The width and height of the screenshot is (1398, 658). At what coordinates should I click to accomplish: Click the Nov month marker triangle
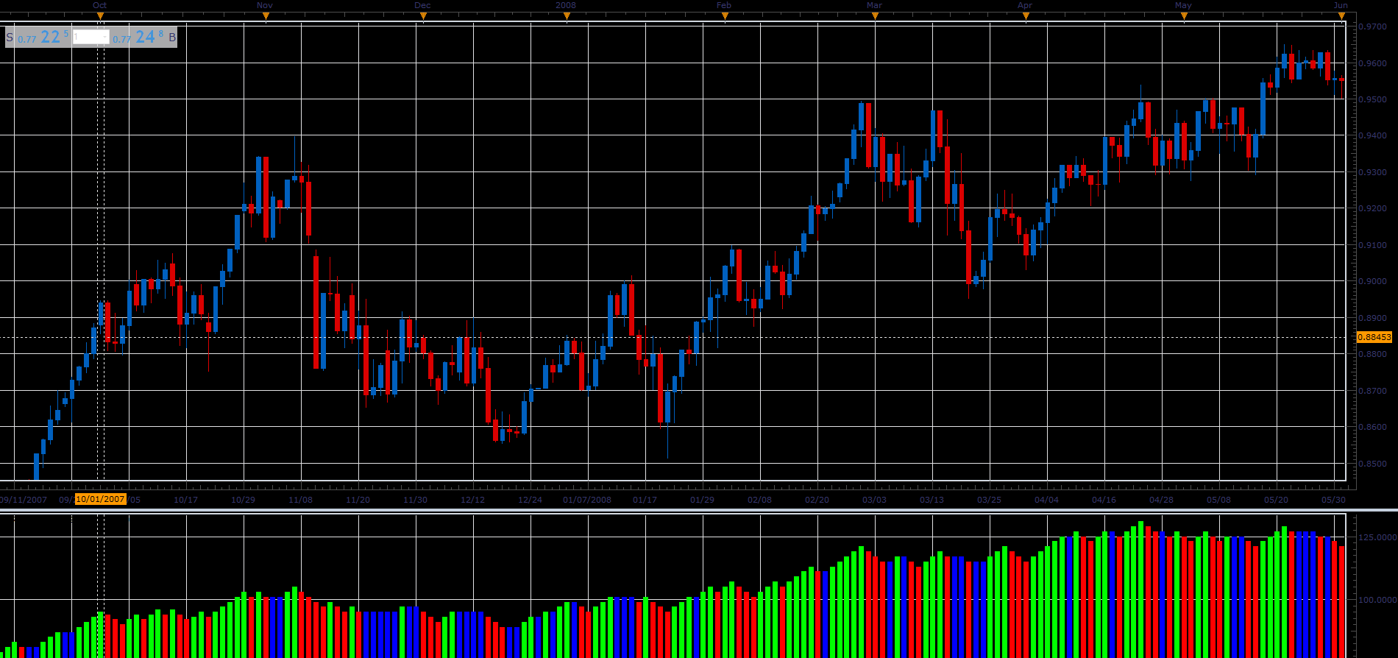266,16
